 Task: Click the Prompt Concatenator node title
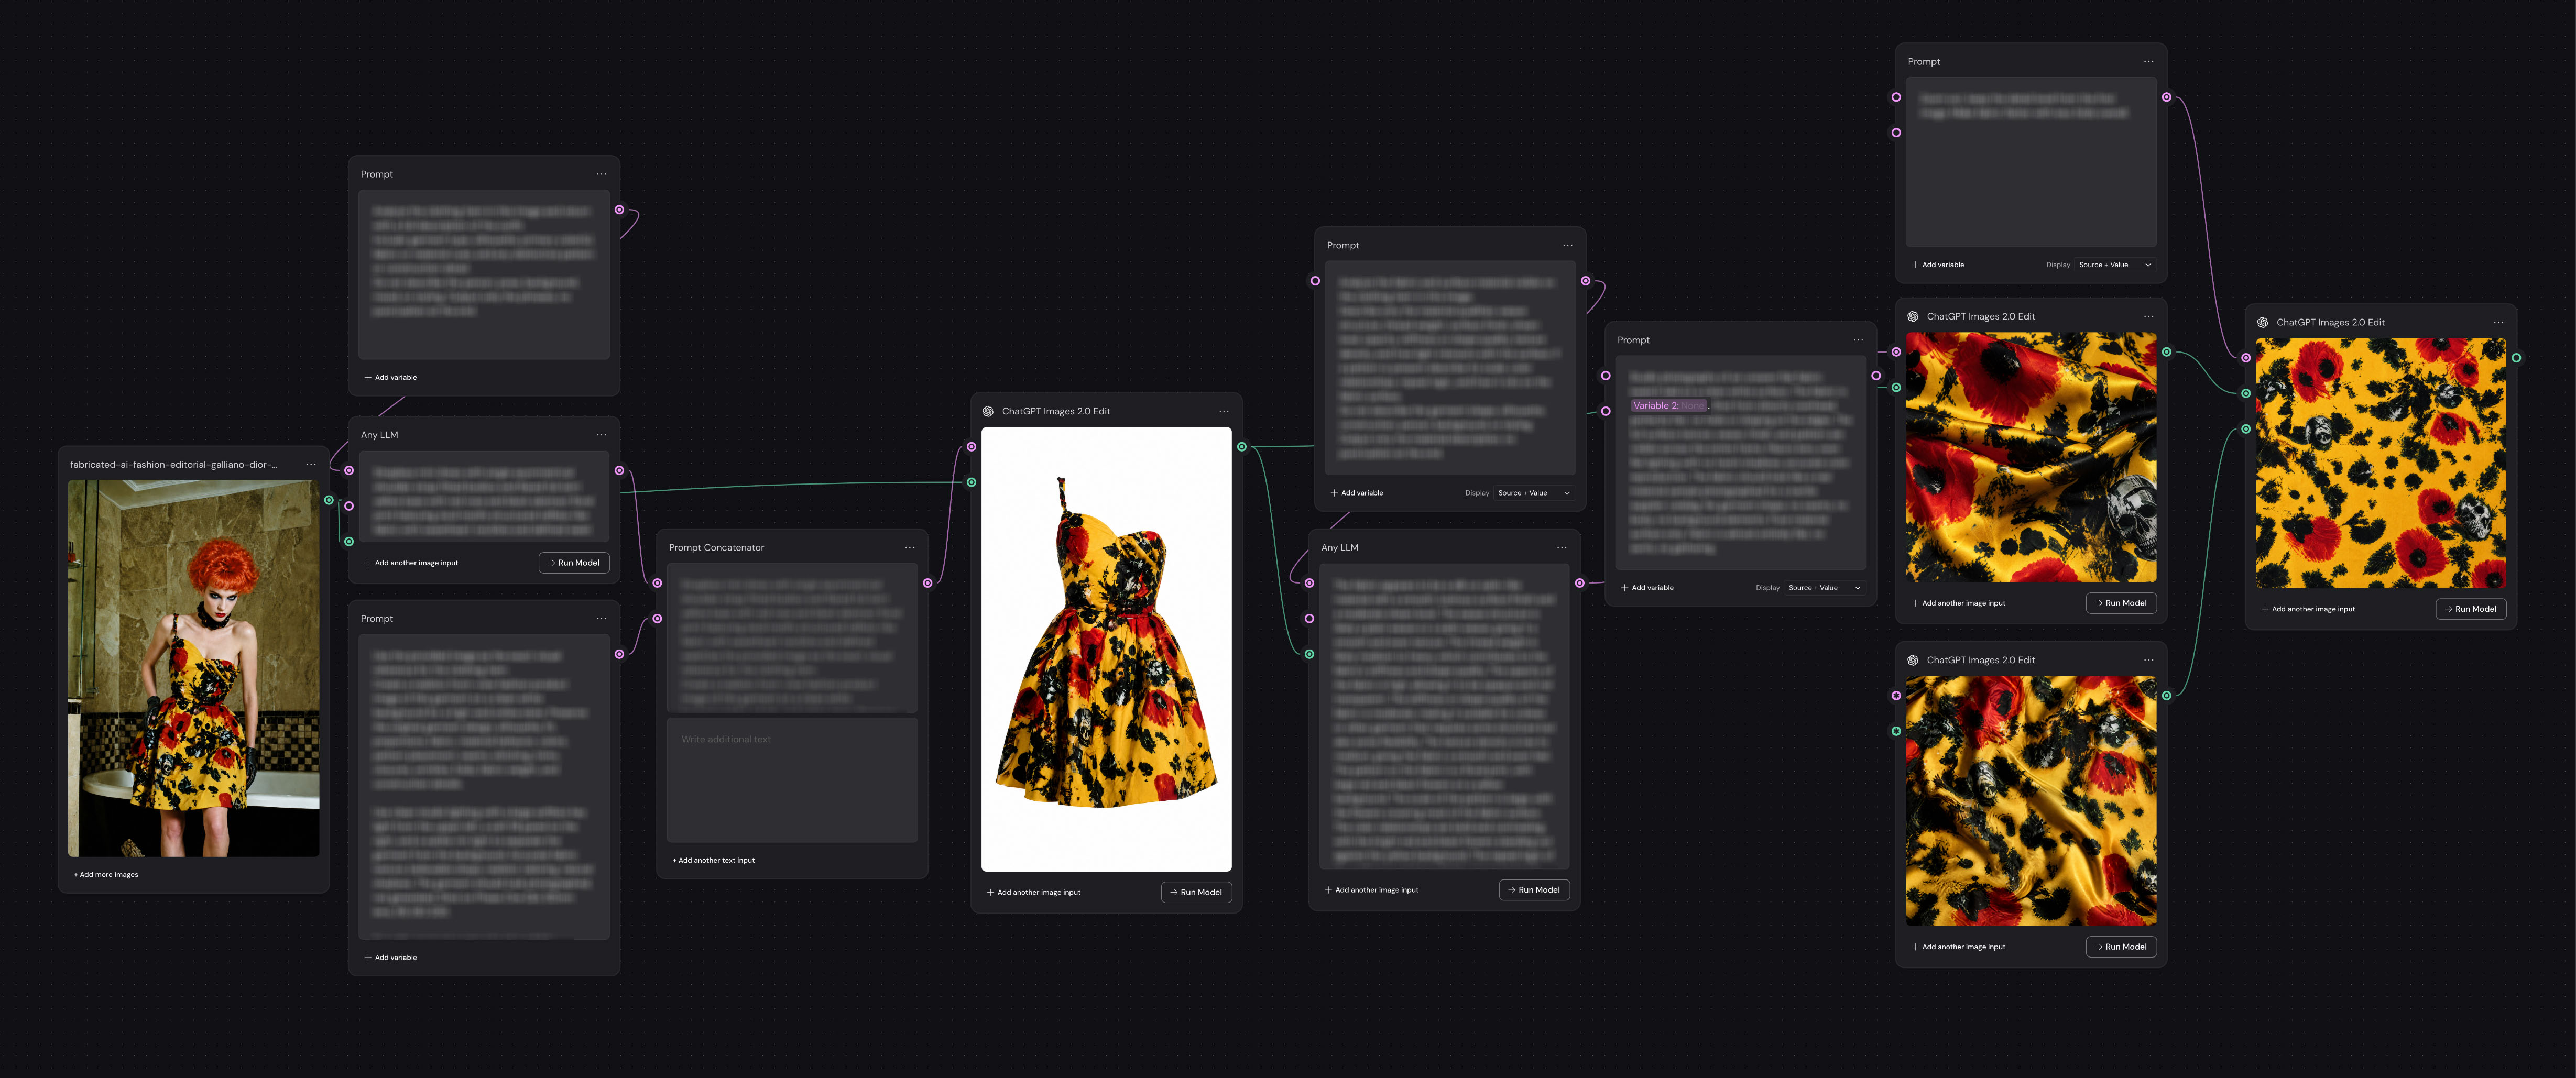pos(716,547)
